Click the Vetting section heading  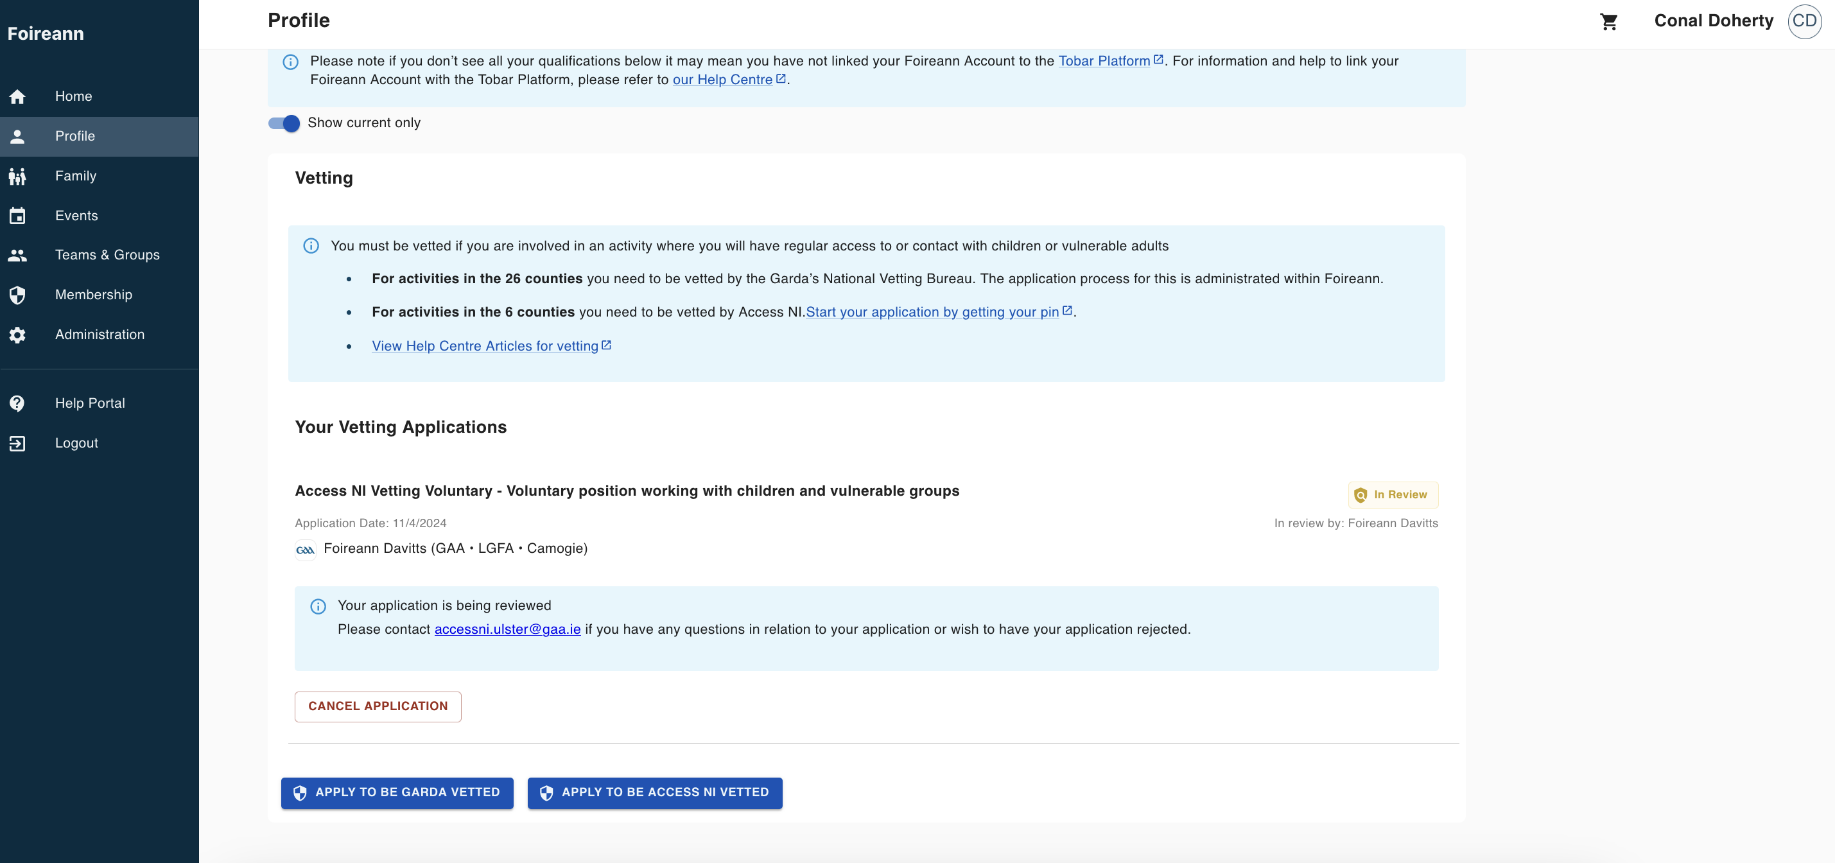click(324, 178)
